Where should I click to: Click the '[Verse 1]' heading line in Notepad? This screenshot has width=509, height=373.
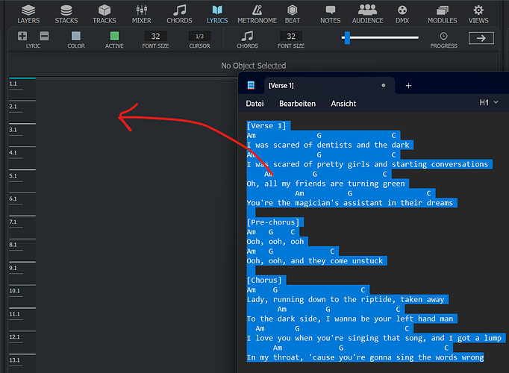(266, 125)
